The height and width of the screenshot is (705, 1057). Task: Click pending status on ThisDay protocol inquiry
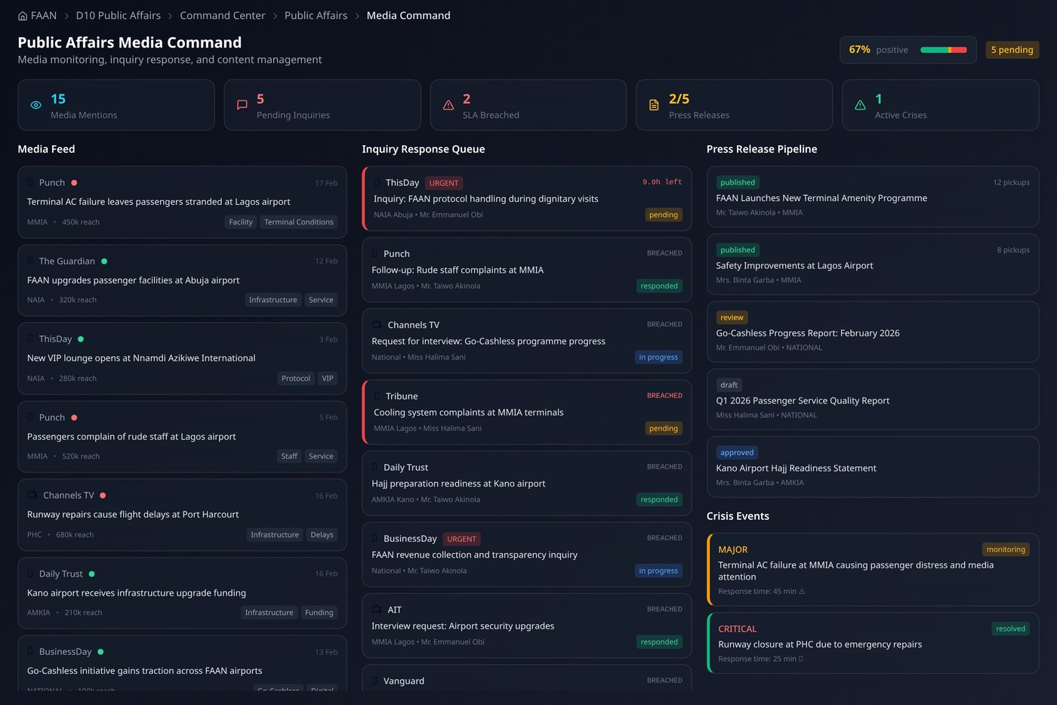tap(664, 215)
